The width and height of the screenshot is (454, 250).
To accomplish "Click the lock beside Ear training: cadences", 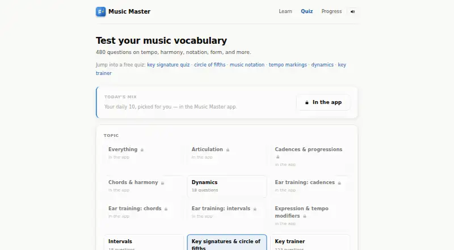I will coord(339,183).
